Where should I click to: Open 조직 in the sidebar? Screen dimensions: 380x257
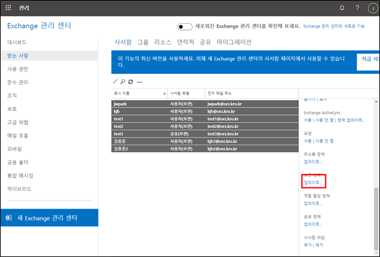(12, 96)
